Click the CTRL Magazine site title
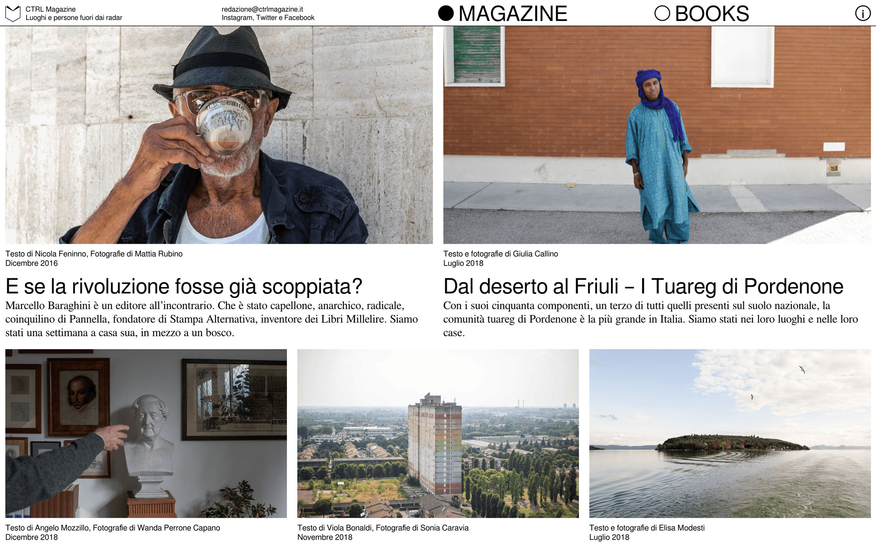Viewport: 876px width, 547px height. click(x=50, y=9)
